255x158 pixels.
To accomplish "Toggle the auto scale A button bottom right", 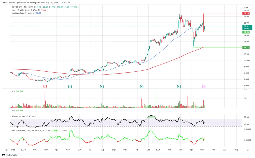I will tap(247, 150).
